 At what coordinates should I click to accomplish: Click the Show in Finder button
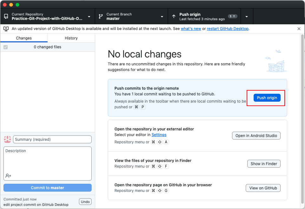point(264,164)
